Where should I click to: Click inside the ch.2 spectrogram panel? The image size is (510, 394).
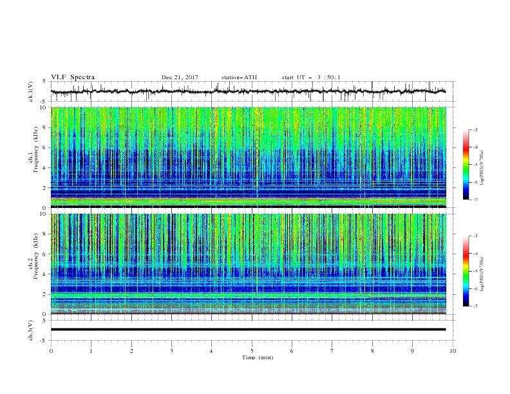pos(249,264)
